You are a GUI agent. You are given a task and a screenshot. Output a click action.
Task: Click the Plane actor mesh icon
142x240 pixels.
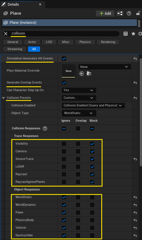click(x=6, y=14)
